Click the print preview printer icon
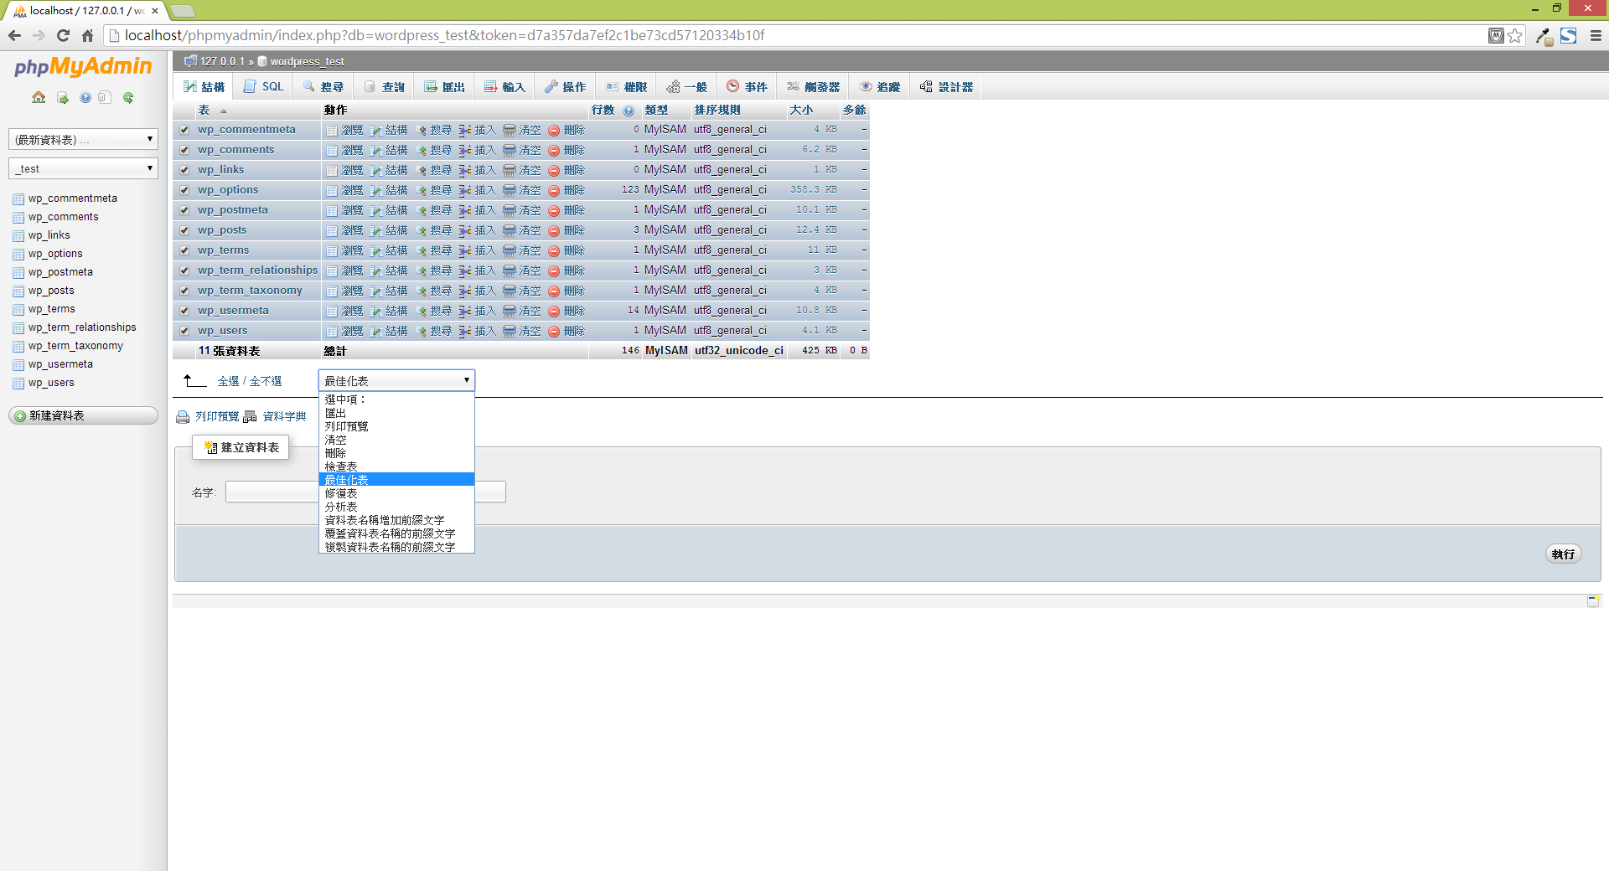This screenshot has height=871, width=1609. (183, 417)
